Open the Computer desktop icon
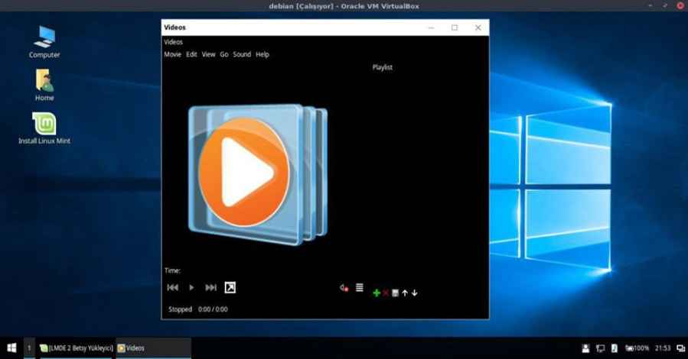The height and width of the screenshot is (359, 688). click(44, 42)
